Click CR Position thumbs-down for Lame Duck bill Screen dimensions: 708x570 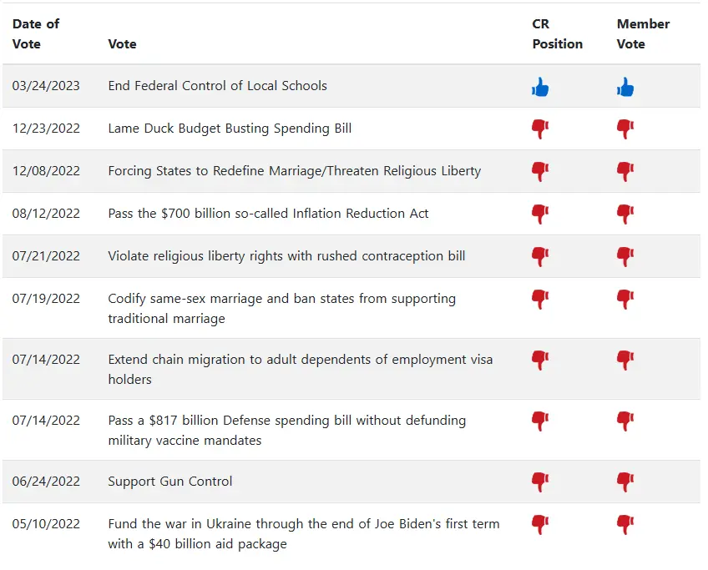[540, 129]
